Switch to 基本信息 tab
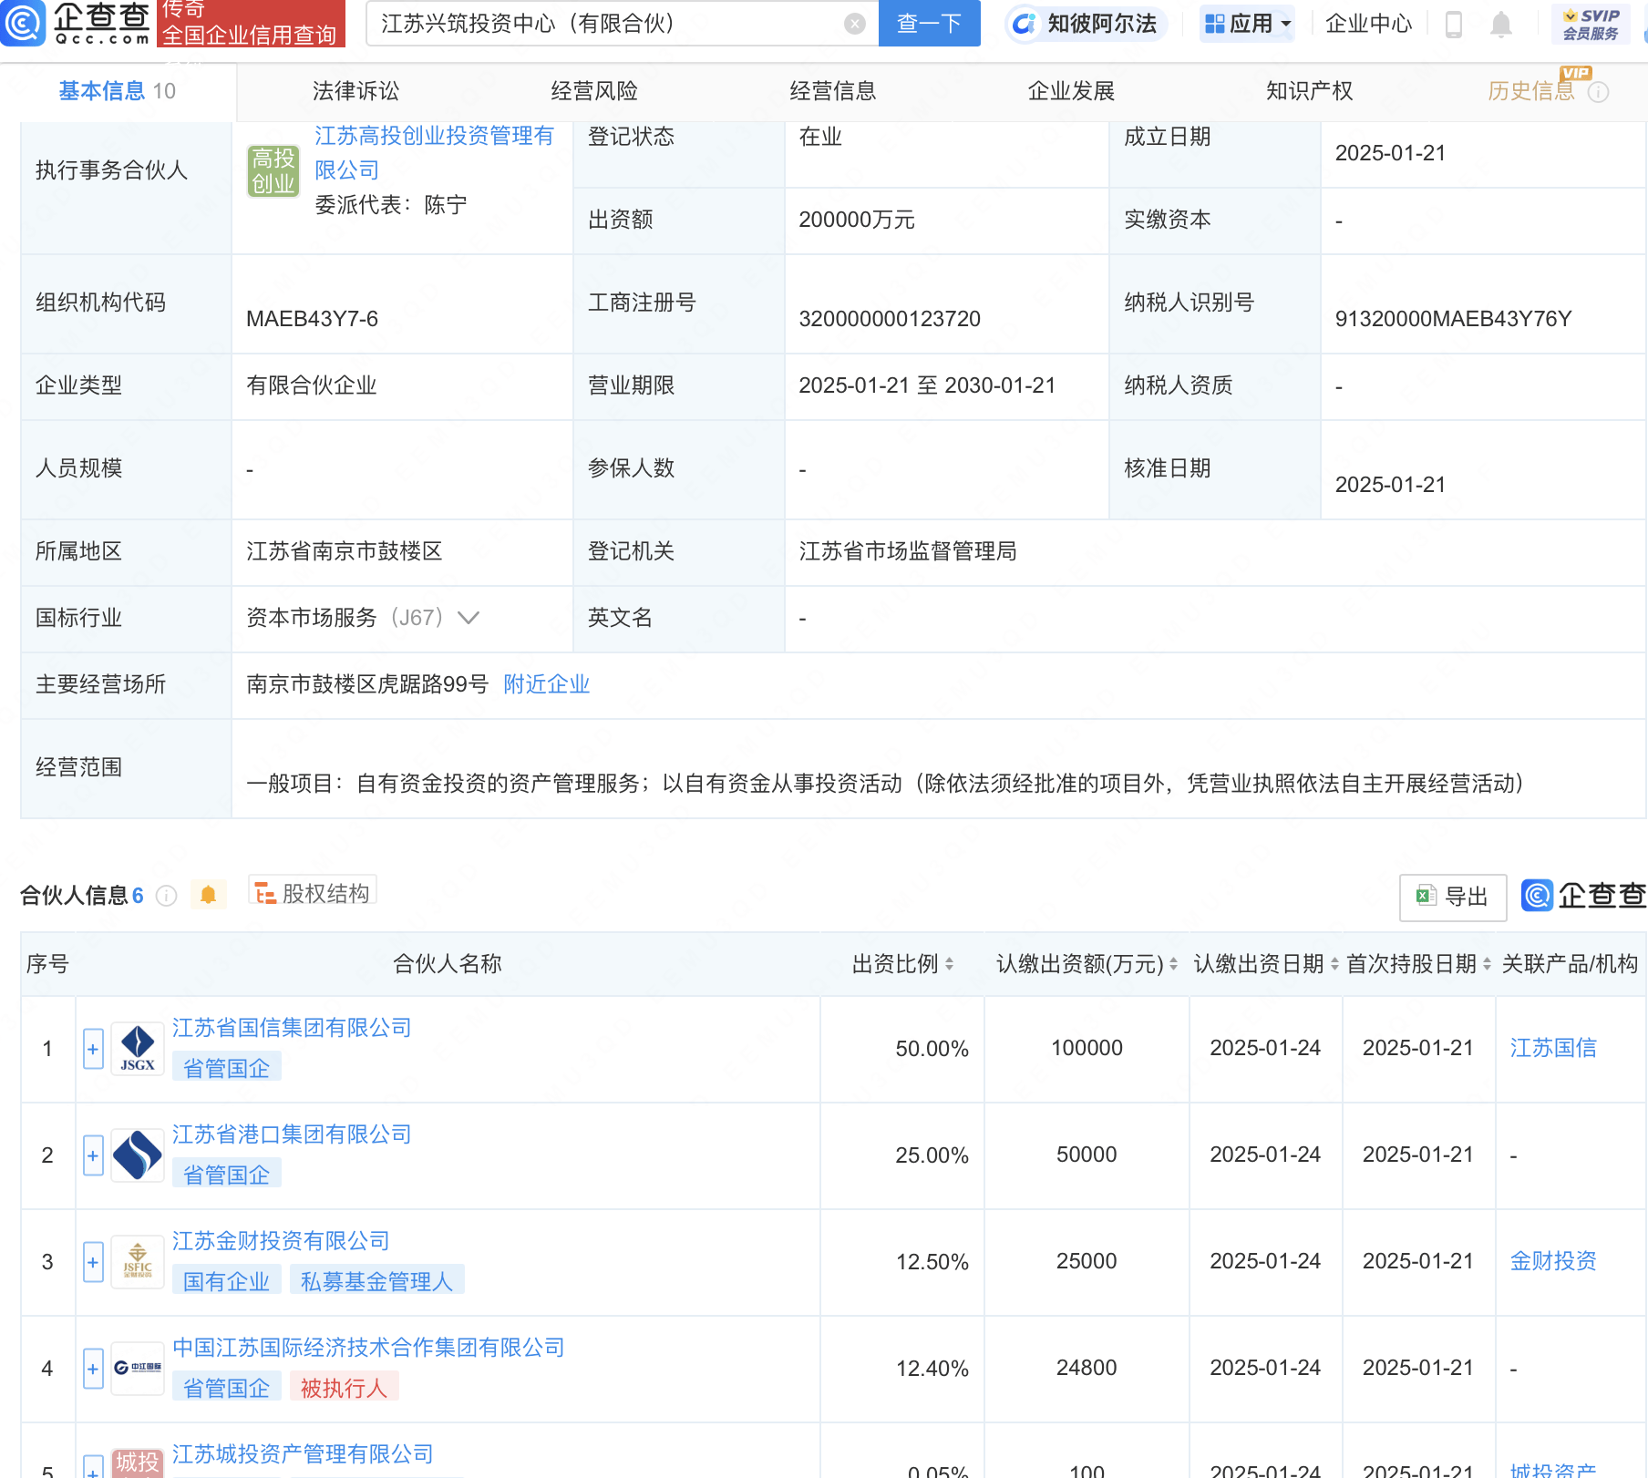Screen dimensions: 1648x1478 pyautogui.click(x=118, y=91)
